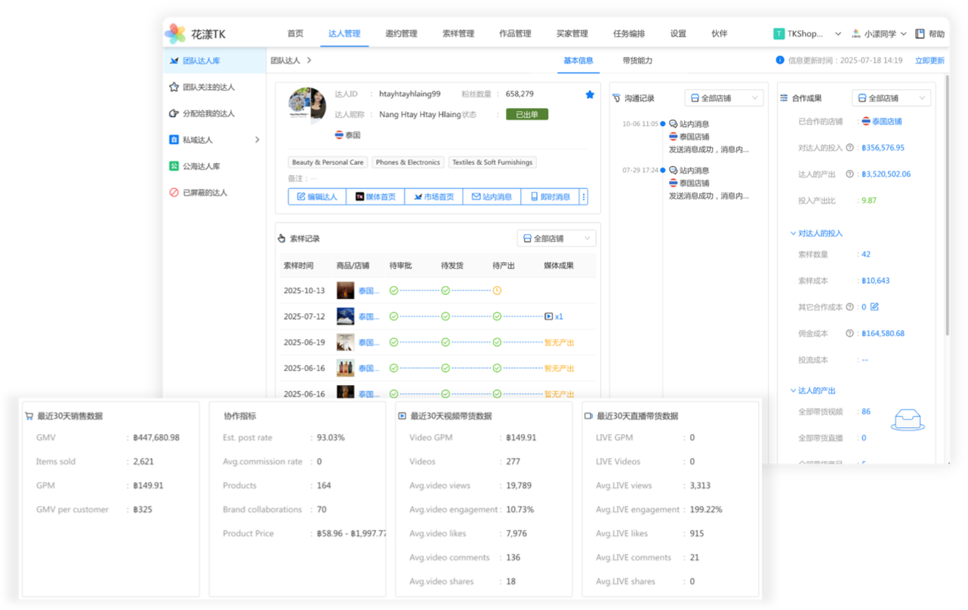Screen dimensions: 968x610
Task: Open the three-dot more actions menu
Action: (583, 197)
